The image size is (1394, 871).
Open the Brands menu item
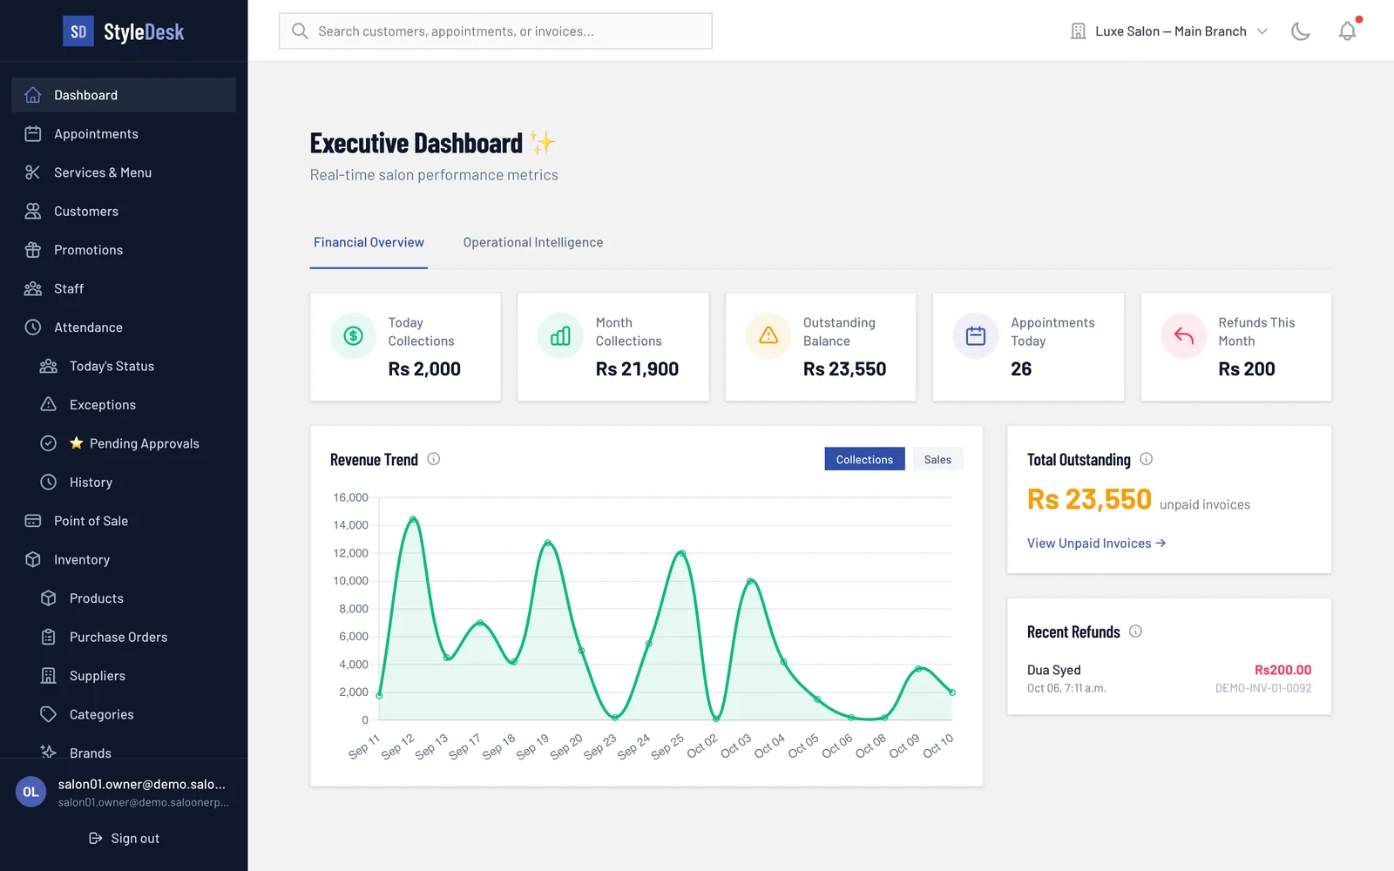point(124,749)
